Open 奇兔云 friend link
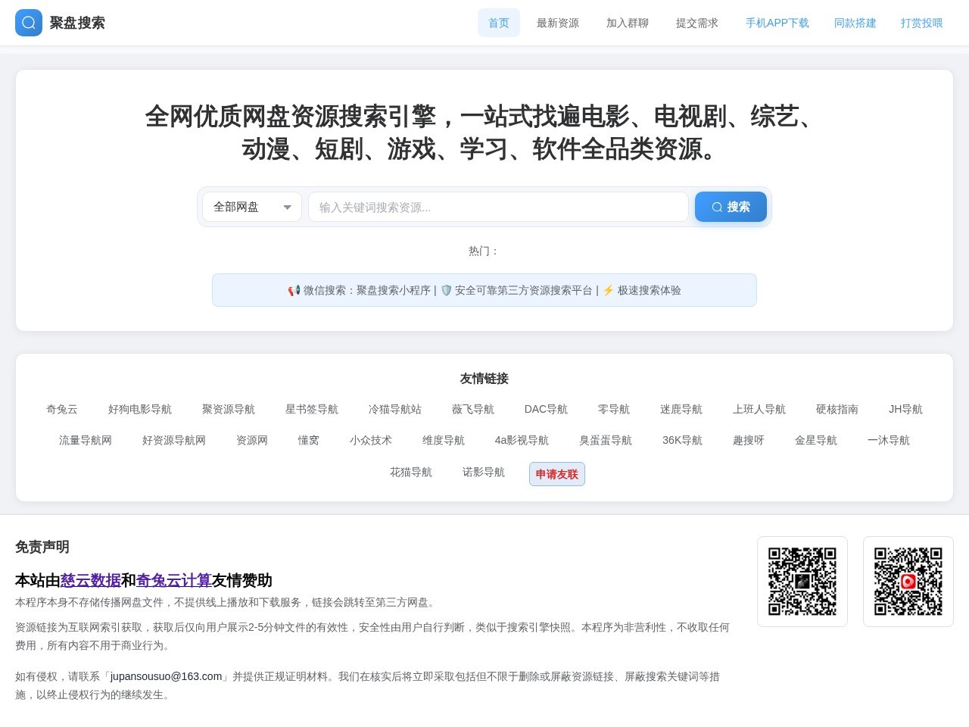Image resolution: width=969 pixels, height=727 pixels. [62, 409]
